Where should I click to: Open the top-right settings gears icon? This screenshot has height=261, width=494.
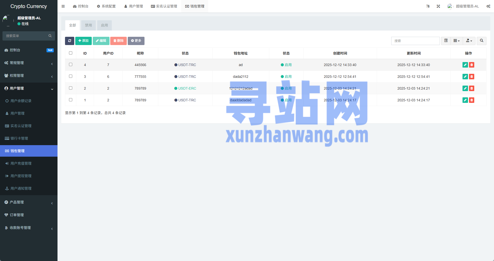488,6
